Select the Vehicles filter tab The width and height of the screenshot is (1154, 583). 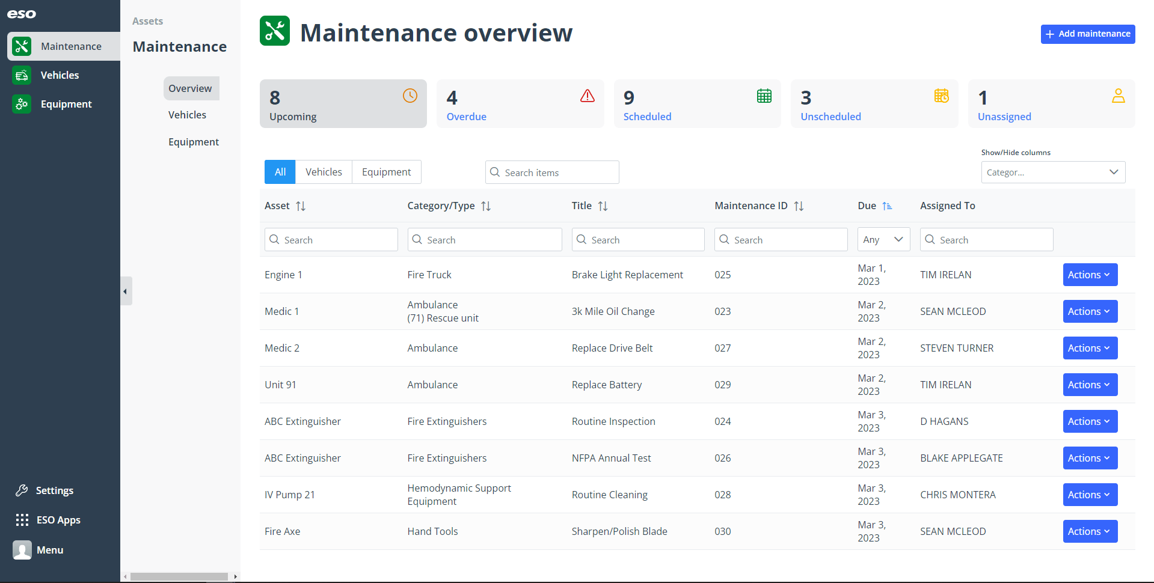324,172
